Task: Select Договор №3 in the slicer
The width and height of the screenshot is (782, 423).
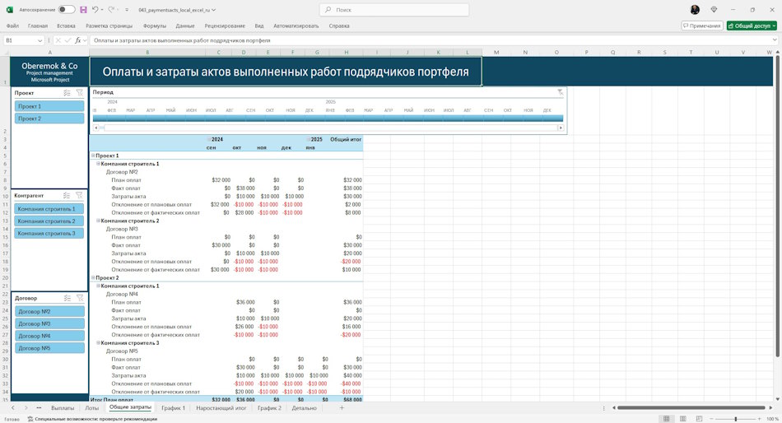Action: [49, 323]
